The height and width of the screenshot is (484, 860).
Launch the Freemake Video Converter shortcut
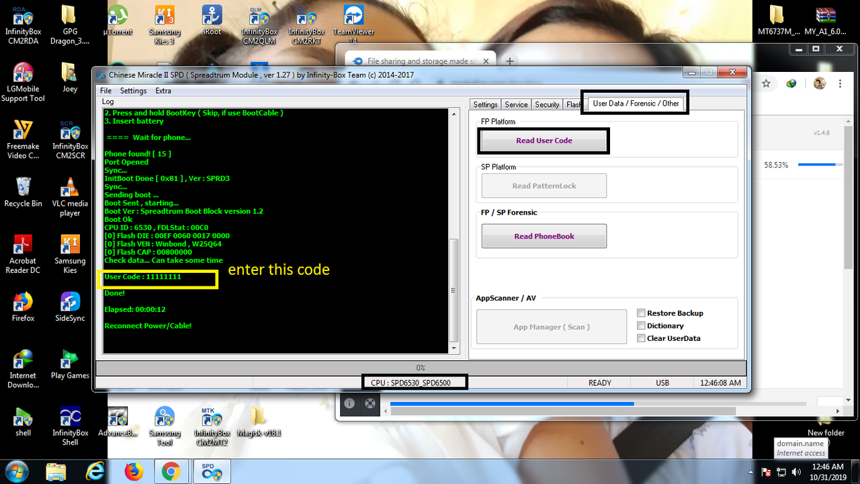click(23, 139)
